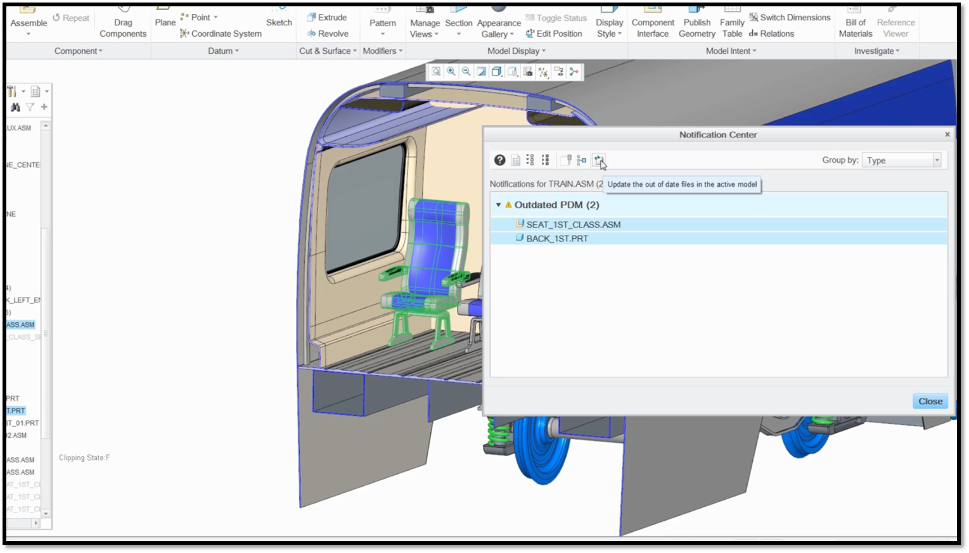Click the Spin Center icon in the graphics toolbar
The height and width of the screenshot is (553, 969).
click(x=574, y=72)
